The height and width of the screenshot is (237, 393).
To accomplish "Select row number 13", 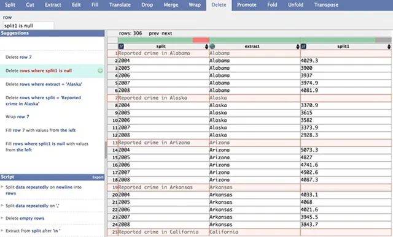I will pyautogui.click(x=113, y=143).
